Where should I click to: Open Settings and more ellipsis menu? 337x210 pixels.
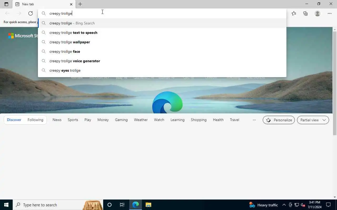(x=329, y=13)
